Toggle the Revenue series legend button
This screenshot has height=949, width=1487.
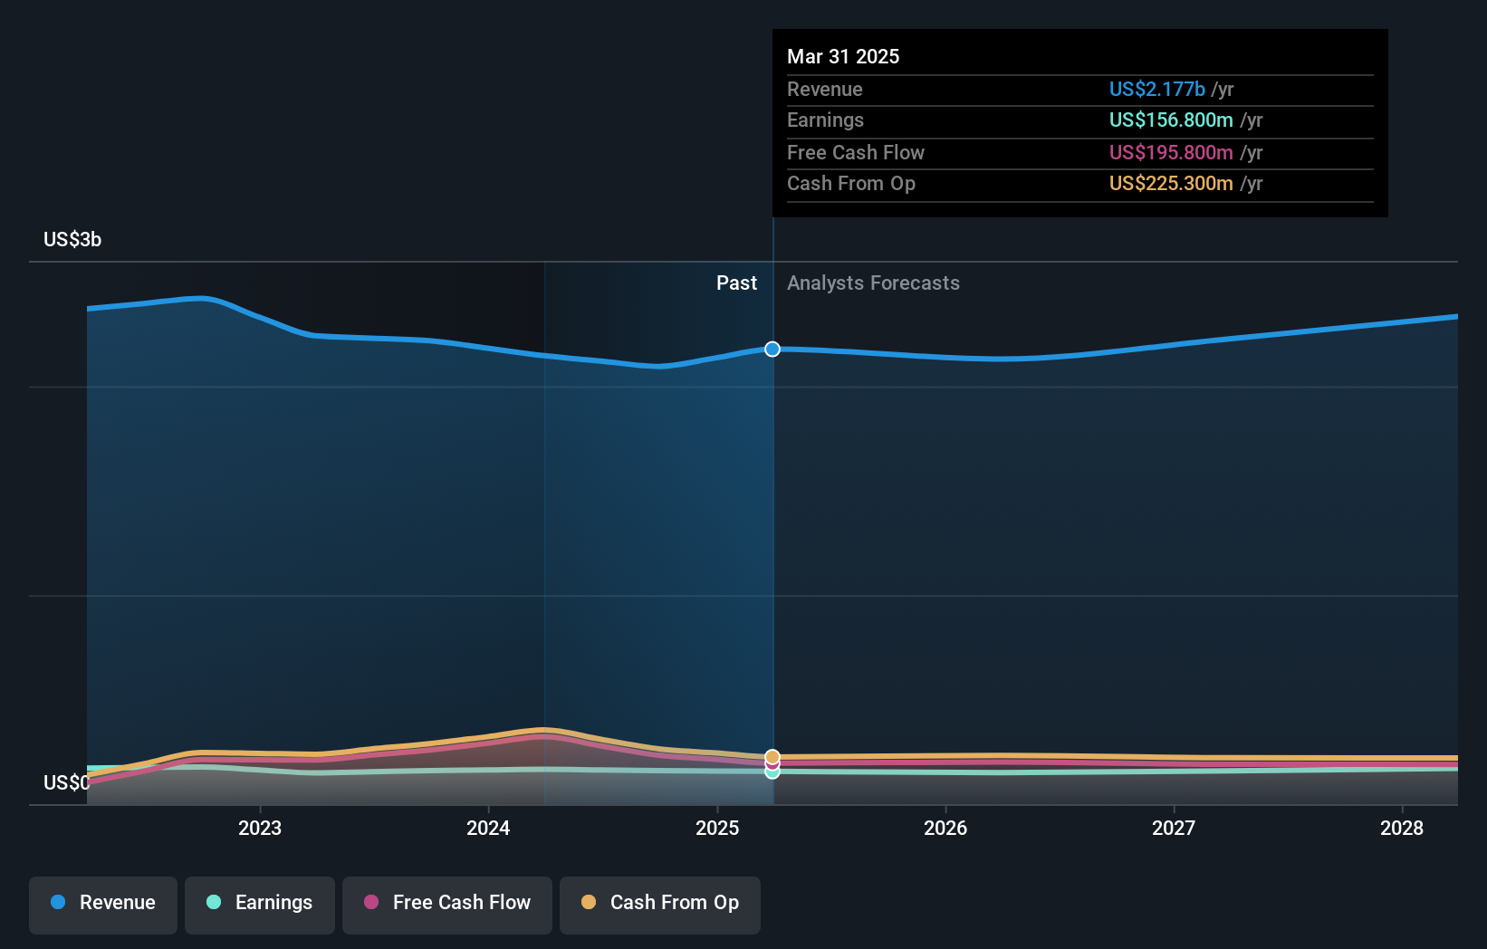point(103,905)
